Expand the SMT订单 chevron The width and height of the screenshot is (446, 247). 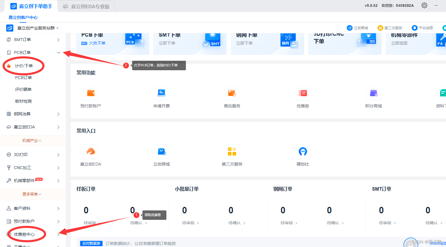pyautogui.click(x=58, y=40)
